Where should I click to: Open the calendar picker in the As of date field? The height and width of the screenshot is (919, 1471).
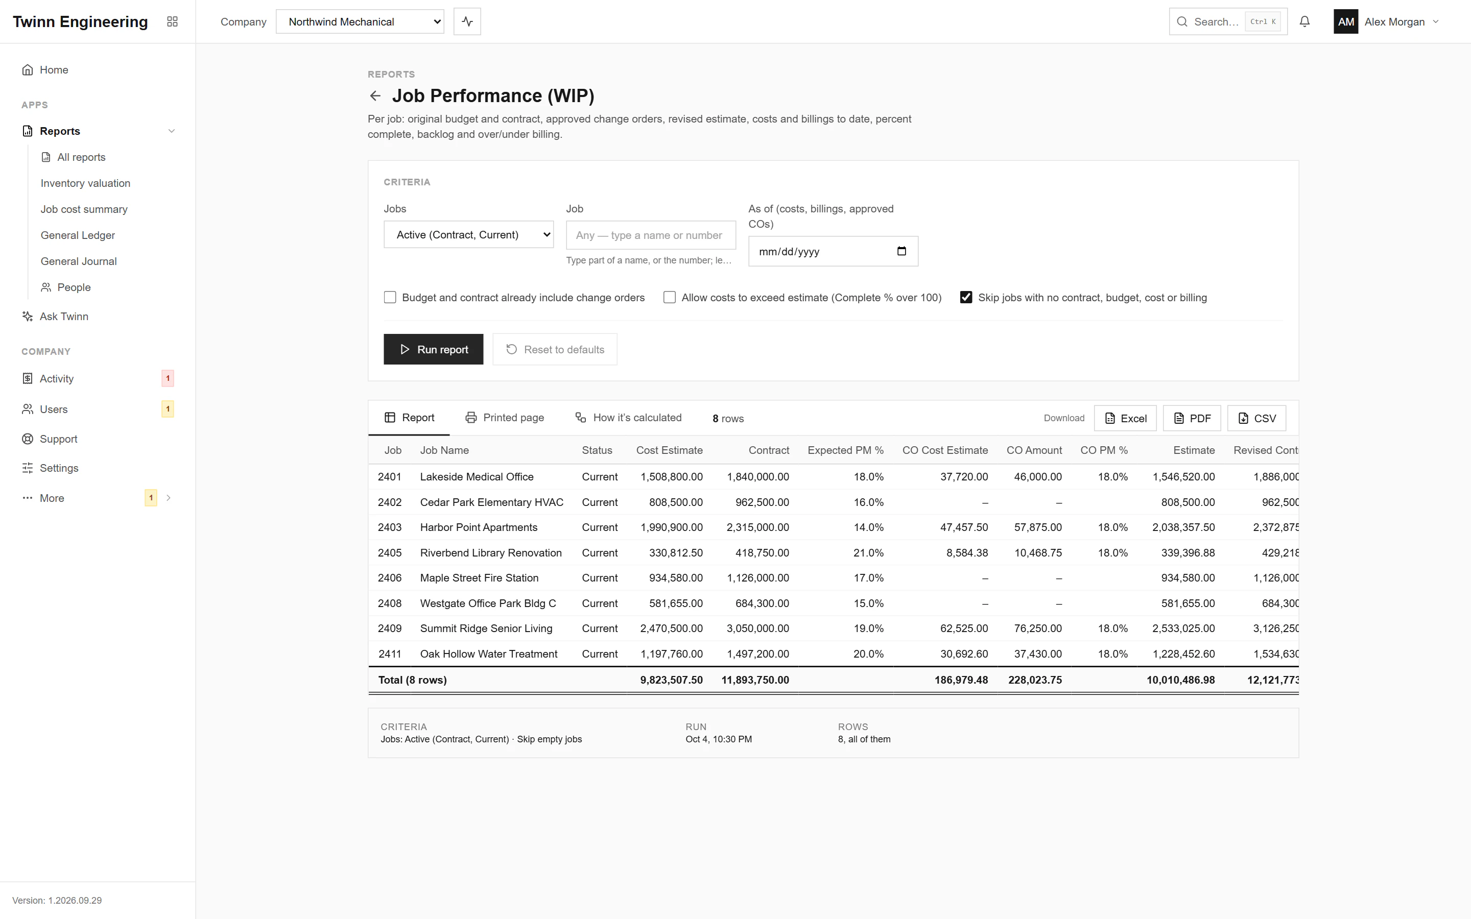[x=901, y=251]
